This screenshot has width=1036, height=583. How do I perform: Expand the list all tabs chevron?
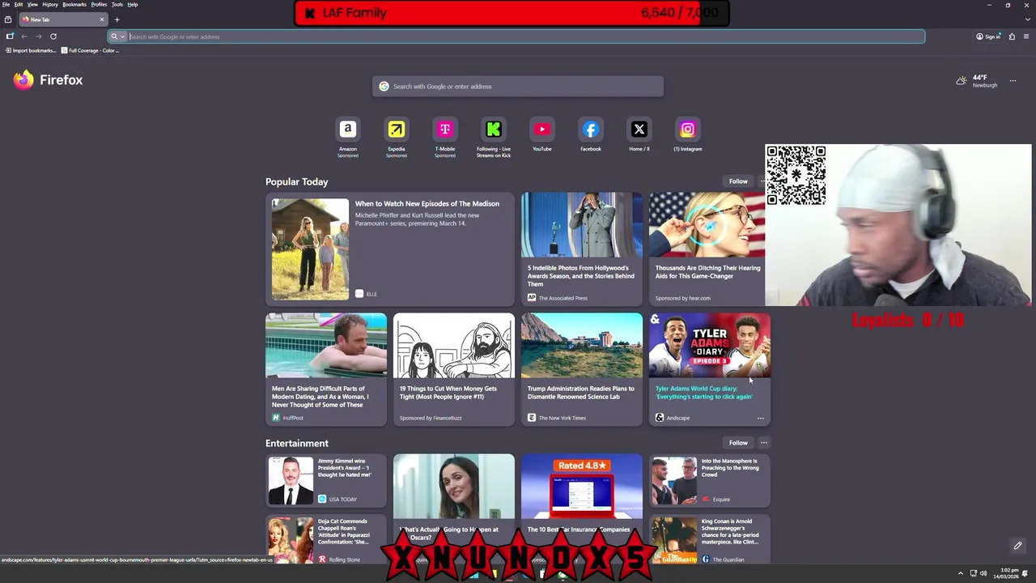pos(1028,19)
